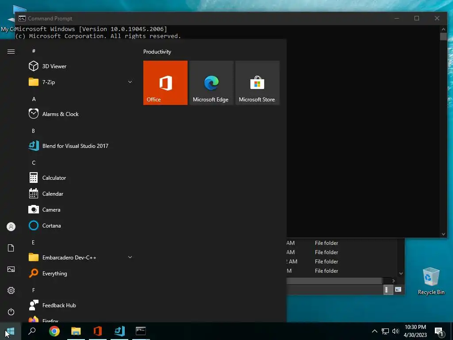Open the Embarcadero Dev-C++ folder
This screenshot has width=453, height=340.
pyautogui.click(x=81, y=257)
